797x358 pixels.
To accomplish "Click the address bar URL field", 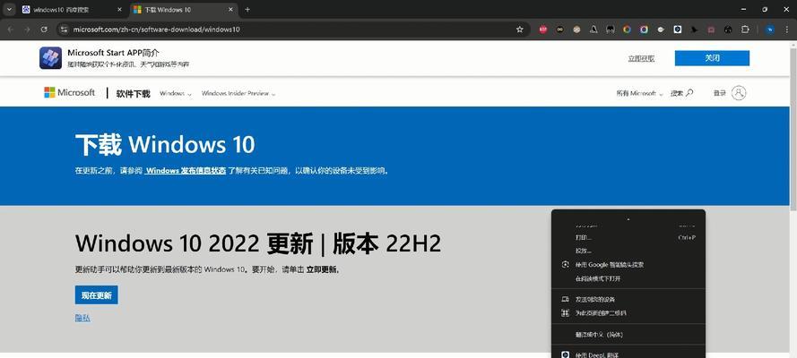I will pos(292,30).
